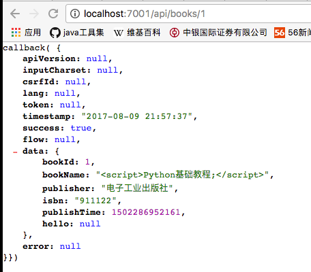This screenshot has height=272, width=311.
Task: Click the "2017-08-09 21:57:37" value
Action: point(137,116)
